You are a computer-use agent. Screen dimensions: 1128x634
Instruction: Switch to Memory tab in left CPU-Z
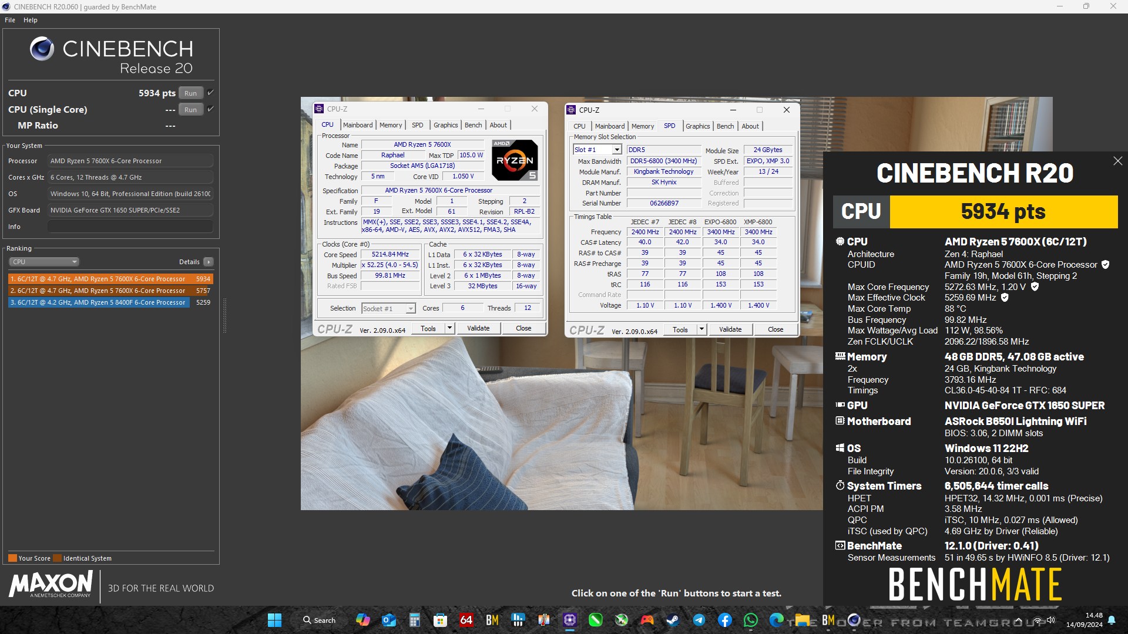click(391, 125)
